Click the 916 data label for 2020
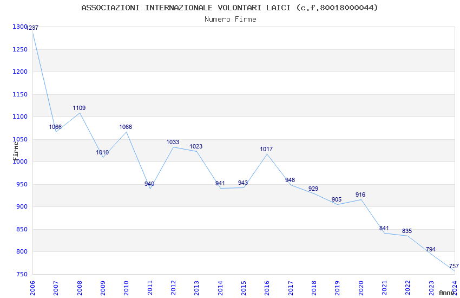This screenshot has height=298, width=460. click(x=360, y=195)
